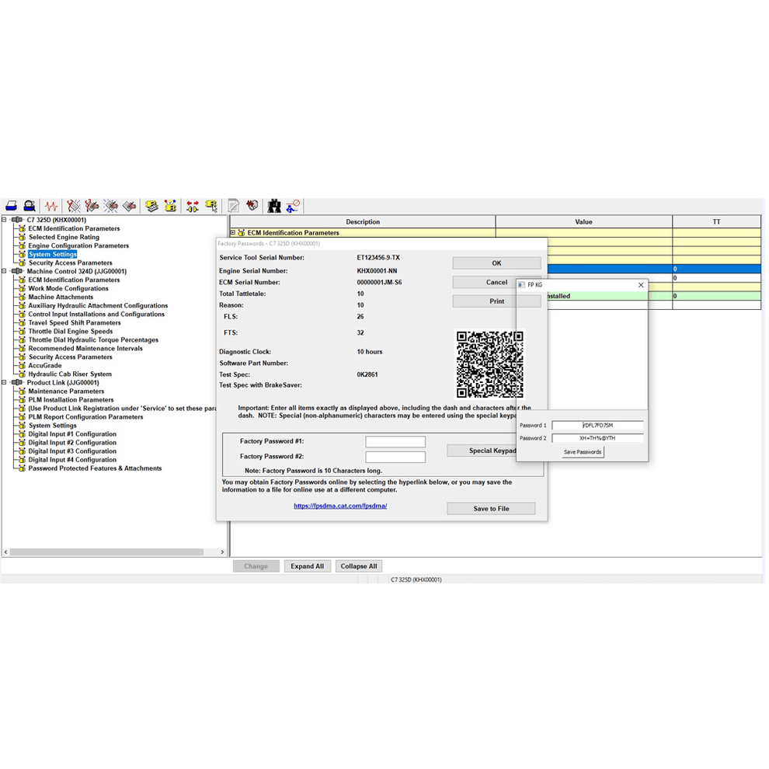Click the Print toolbar icon
This screenshot has width=769, height=769.
click(x=11, y=205)
